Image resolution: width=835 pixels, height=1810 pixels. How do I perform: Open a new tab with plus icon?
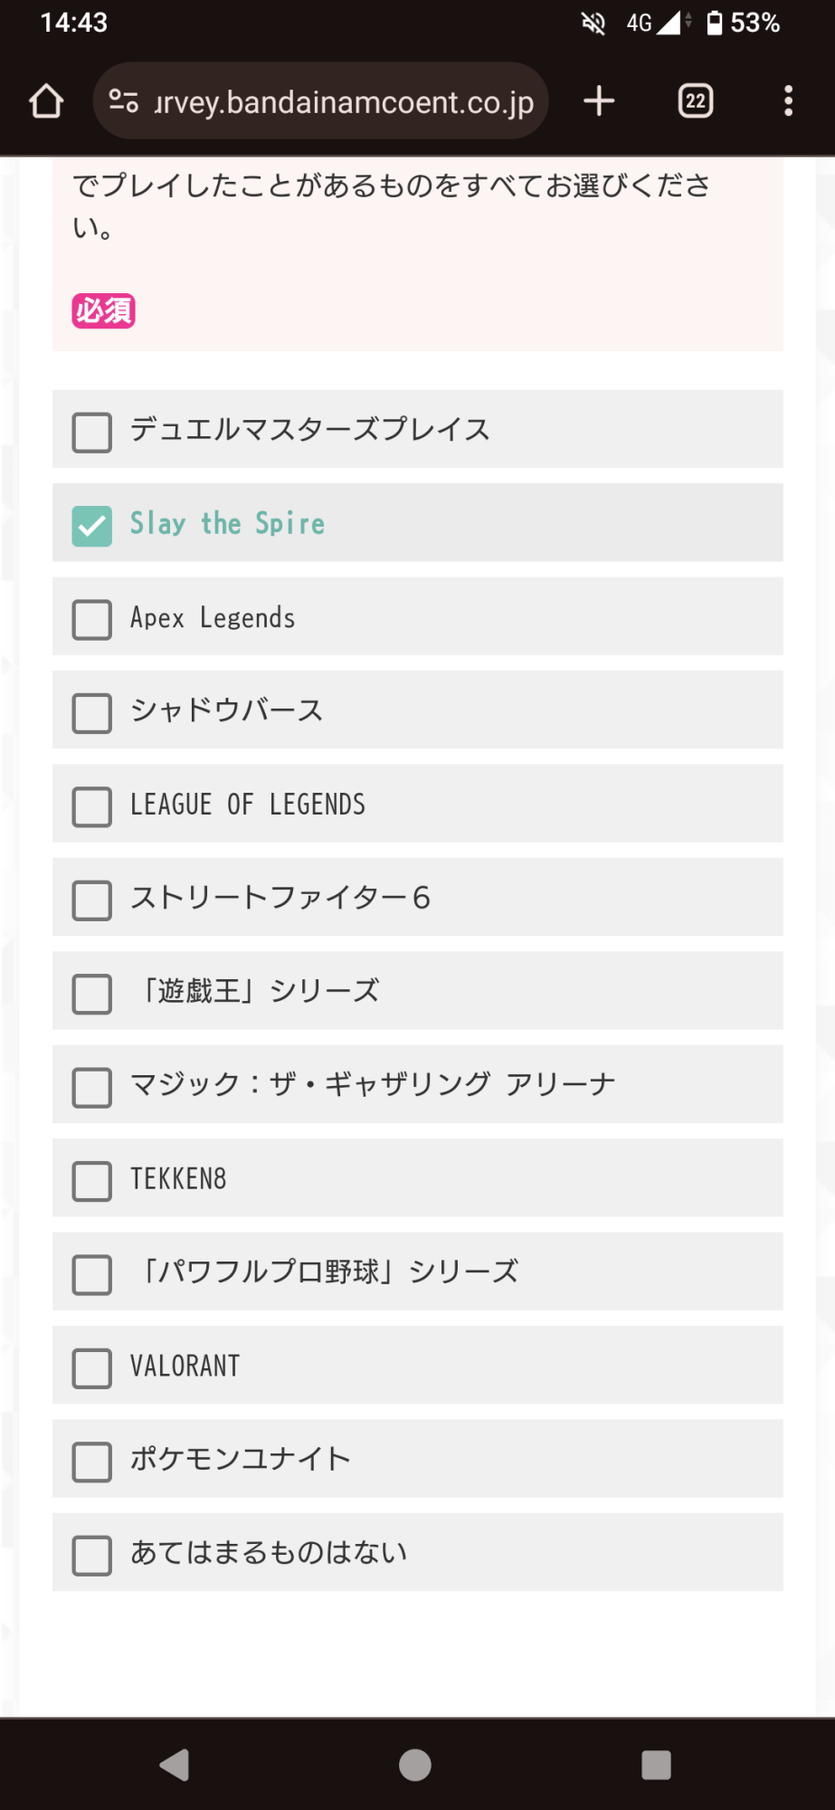tap(599, 100)
